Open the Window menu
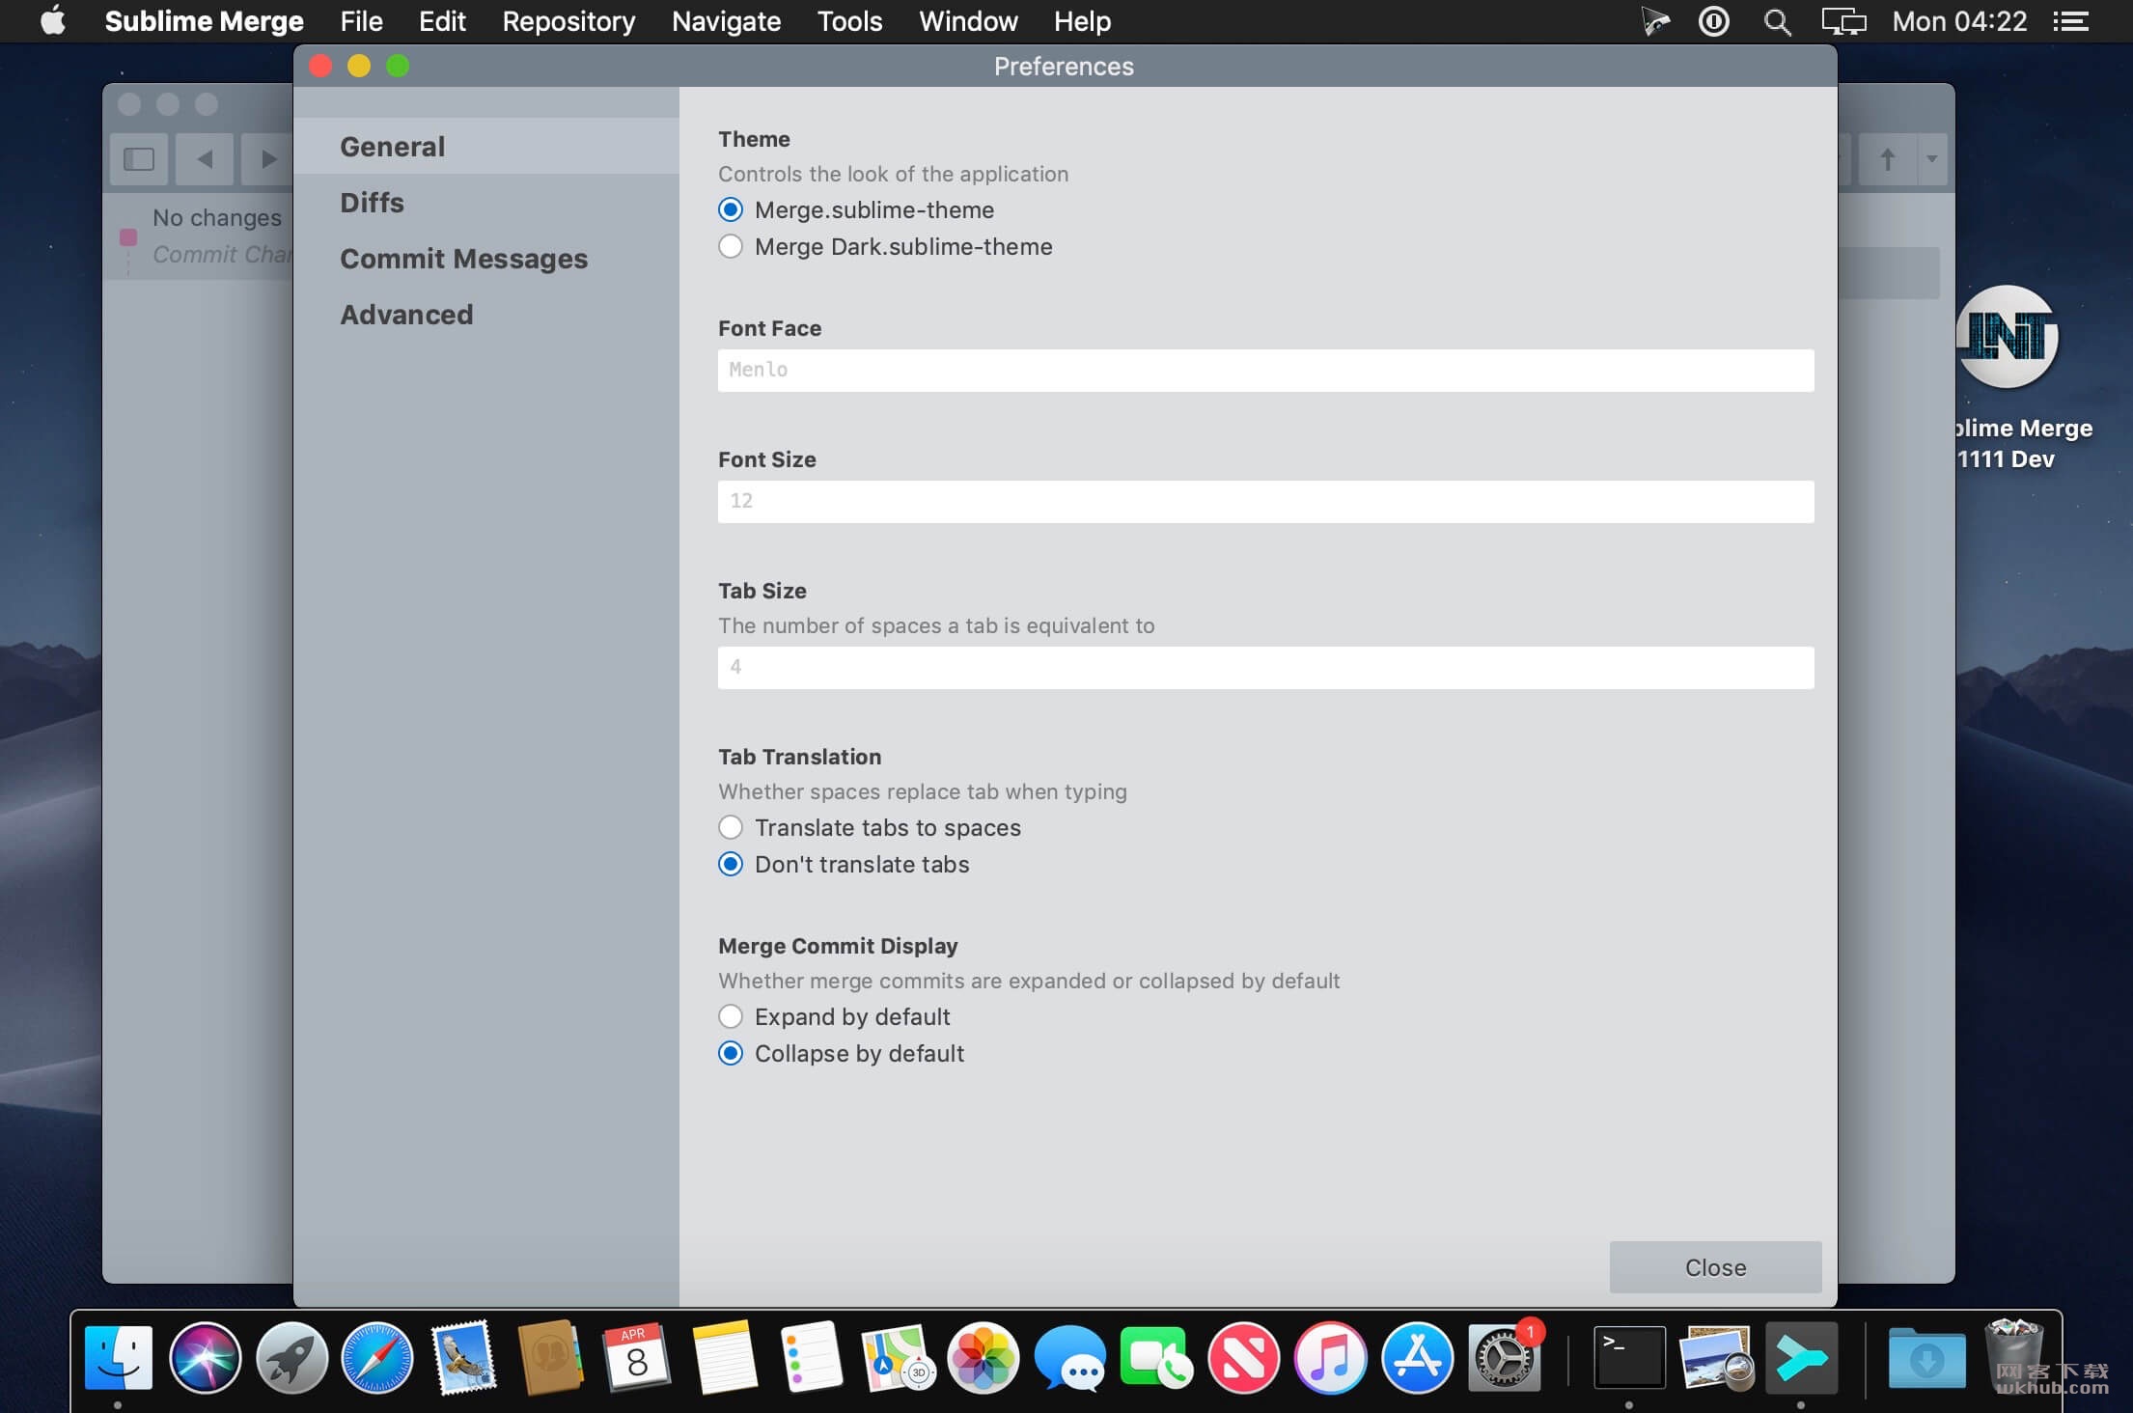2133x1413 pixels. coord(968,21)
